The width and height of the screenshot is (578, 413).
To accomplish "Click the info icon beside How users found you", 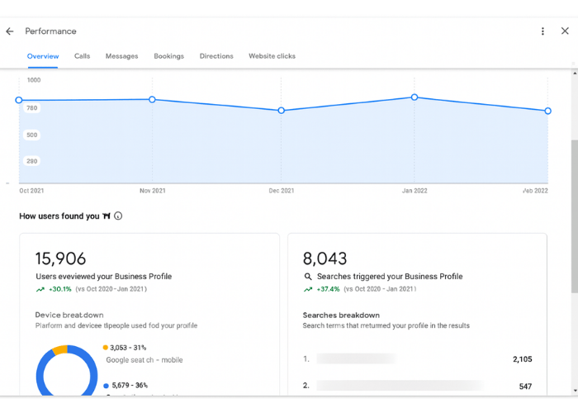I will 118,216.
